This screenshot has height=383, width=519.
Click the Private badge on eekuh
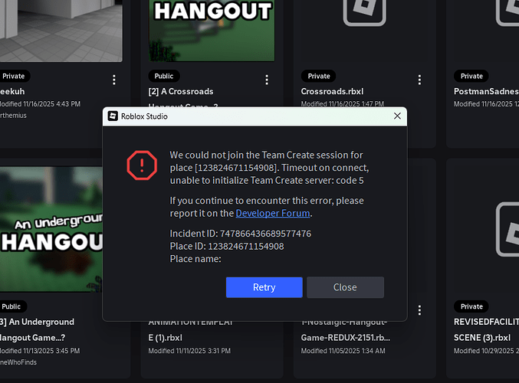(x=14, y=76)
